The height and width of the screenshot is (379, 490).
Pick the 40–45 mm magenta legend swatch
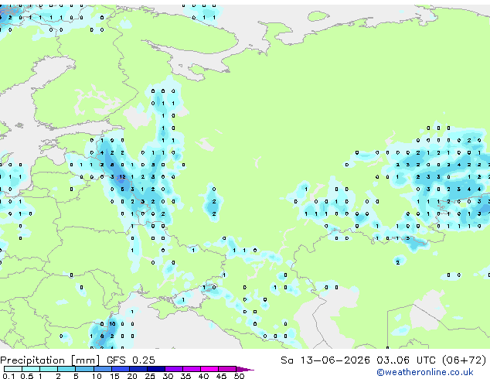click(209, 369)
